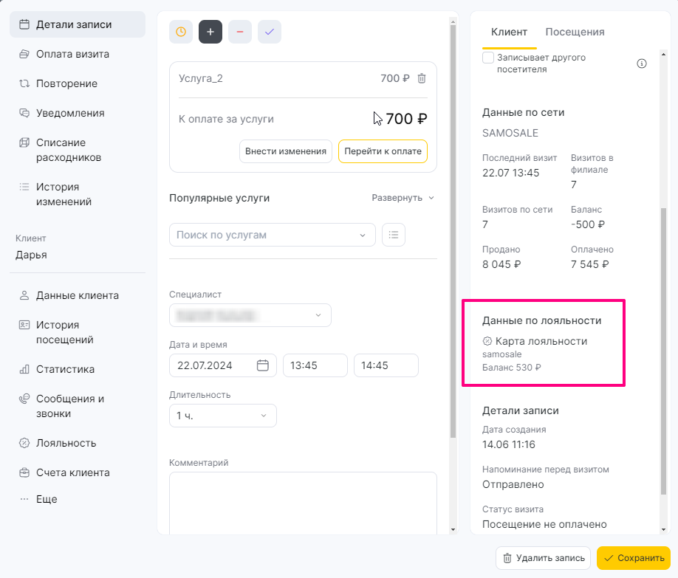678x578 pixels.
Task: Open the Длительность dropdown showing 1 ч.
Action: pos(223,416)
